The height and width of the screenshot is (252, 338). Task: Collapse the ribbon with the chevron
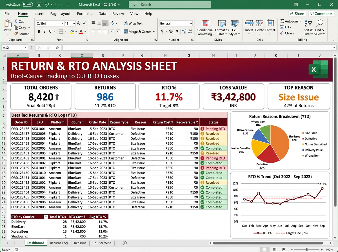[x=334, y=40]
